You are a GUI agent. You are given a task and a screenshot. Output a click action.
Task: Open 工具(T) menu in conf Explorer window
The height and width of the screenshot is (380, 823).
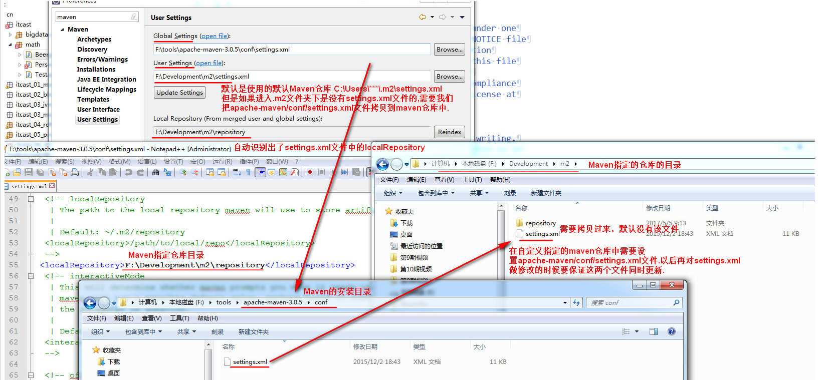(x=179, y=318)
